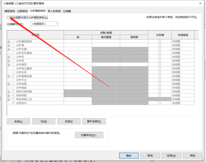Open the 帮助 button
Screen dimensions: 206x162
click(193, 156)
